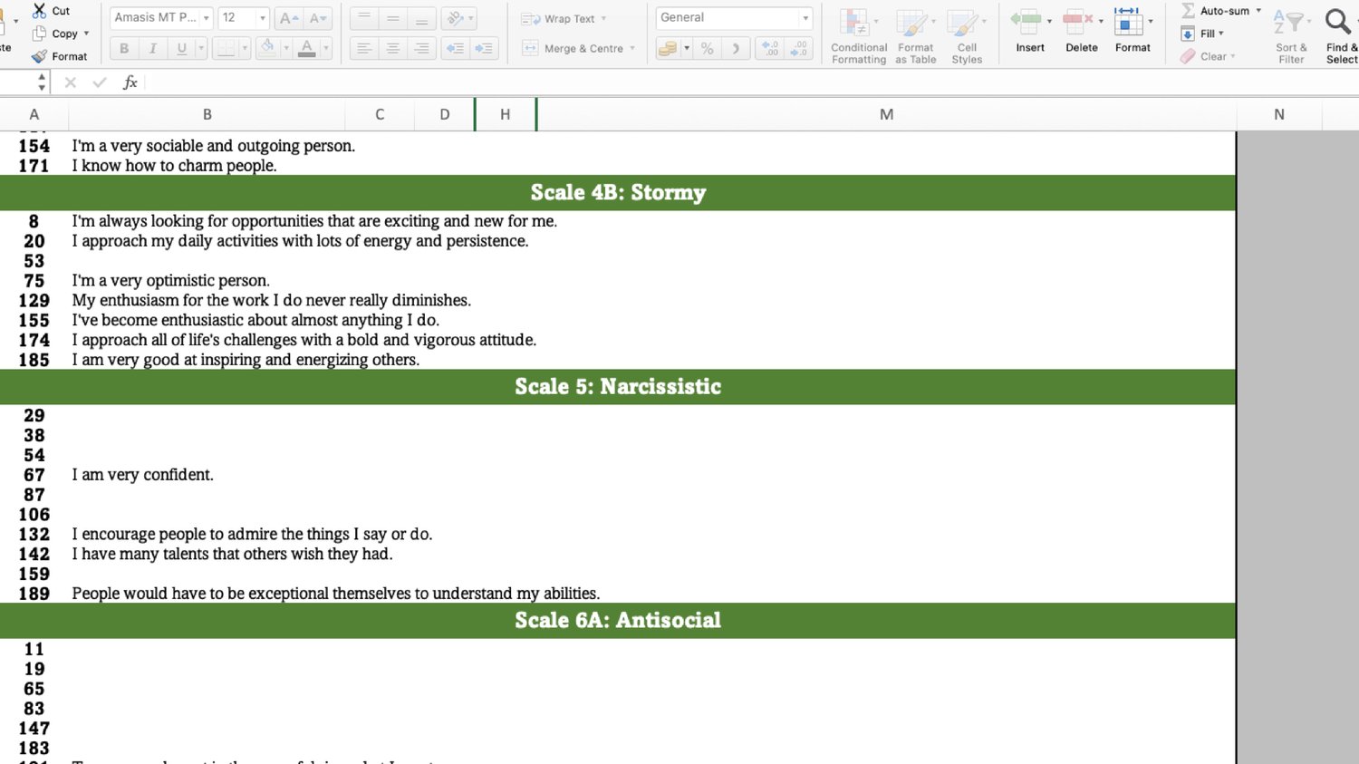Align cell content to the bottom
1359x764 pixels.
coord(421,18)
